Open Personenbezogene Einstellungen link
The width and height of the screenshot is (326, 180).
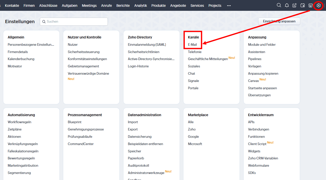tap(31, 44)
